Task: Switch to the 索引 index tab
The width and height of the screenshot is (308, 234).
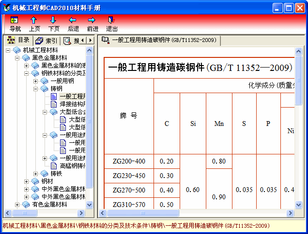Action: pos(46,41)
